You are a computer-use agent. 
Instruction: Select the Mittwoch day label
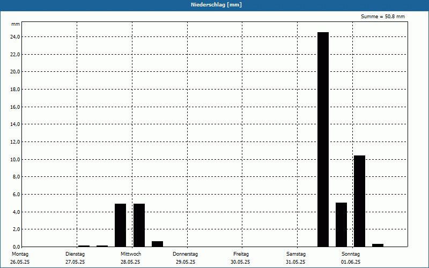coord(131,254)
